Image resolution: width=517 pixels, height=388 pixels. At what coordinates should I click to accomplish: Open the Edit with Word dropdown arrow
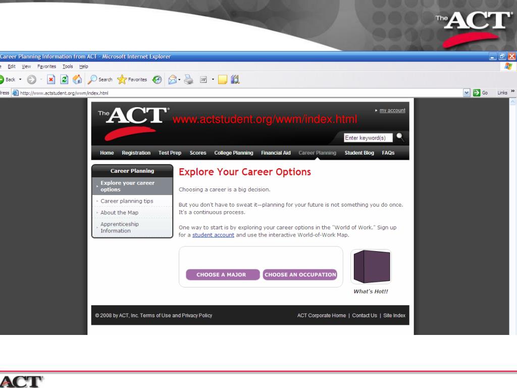[213, 79]
